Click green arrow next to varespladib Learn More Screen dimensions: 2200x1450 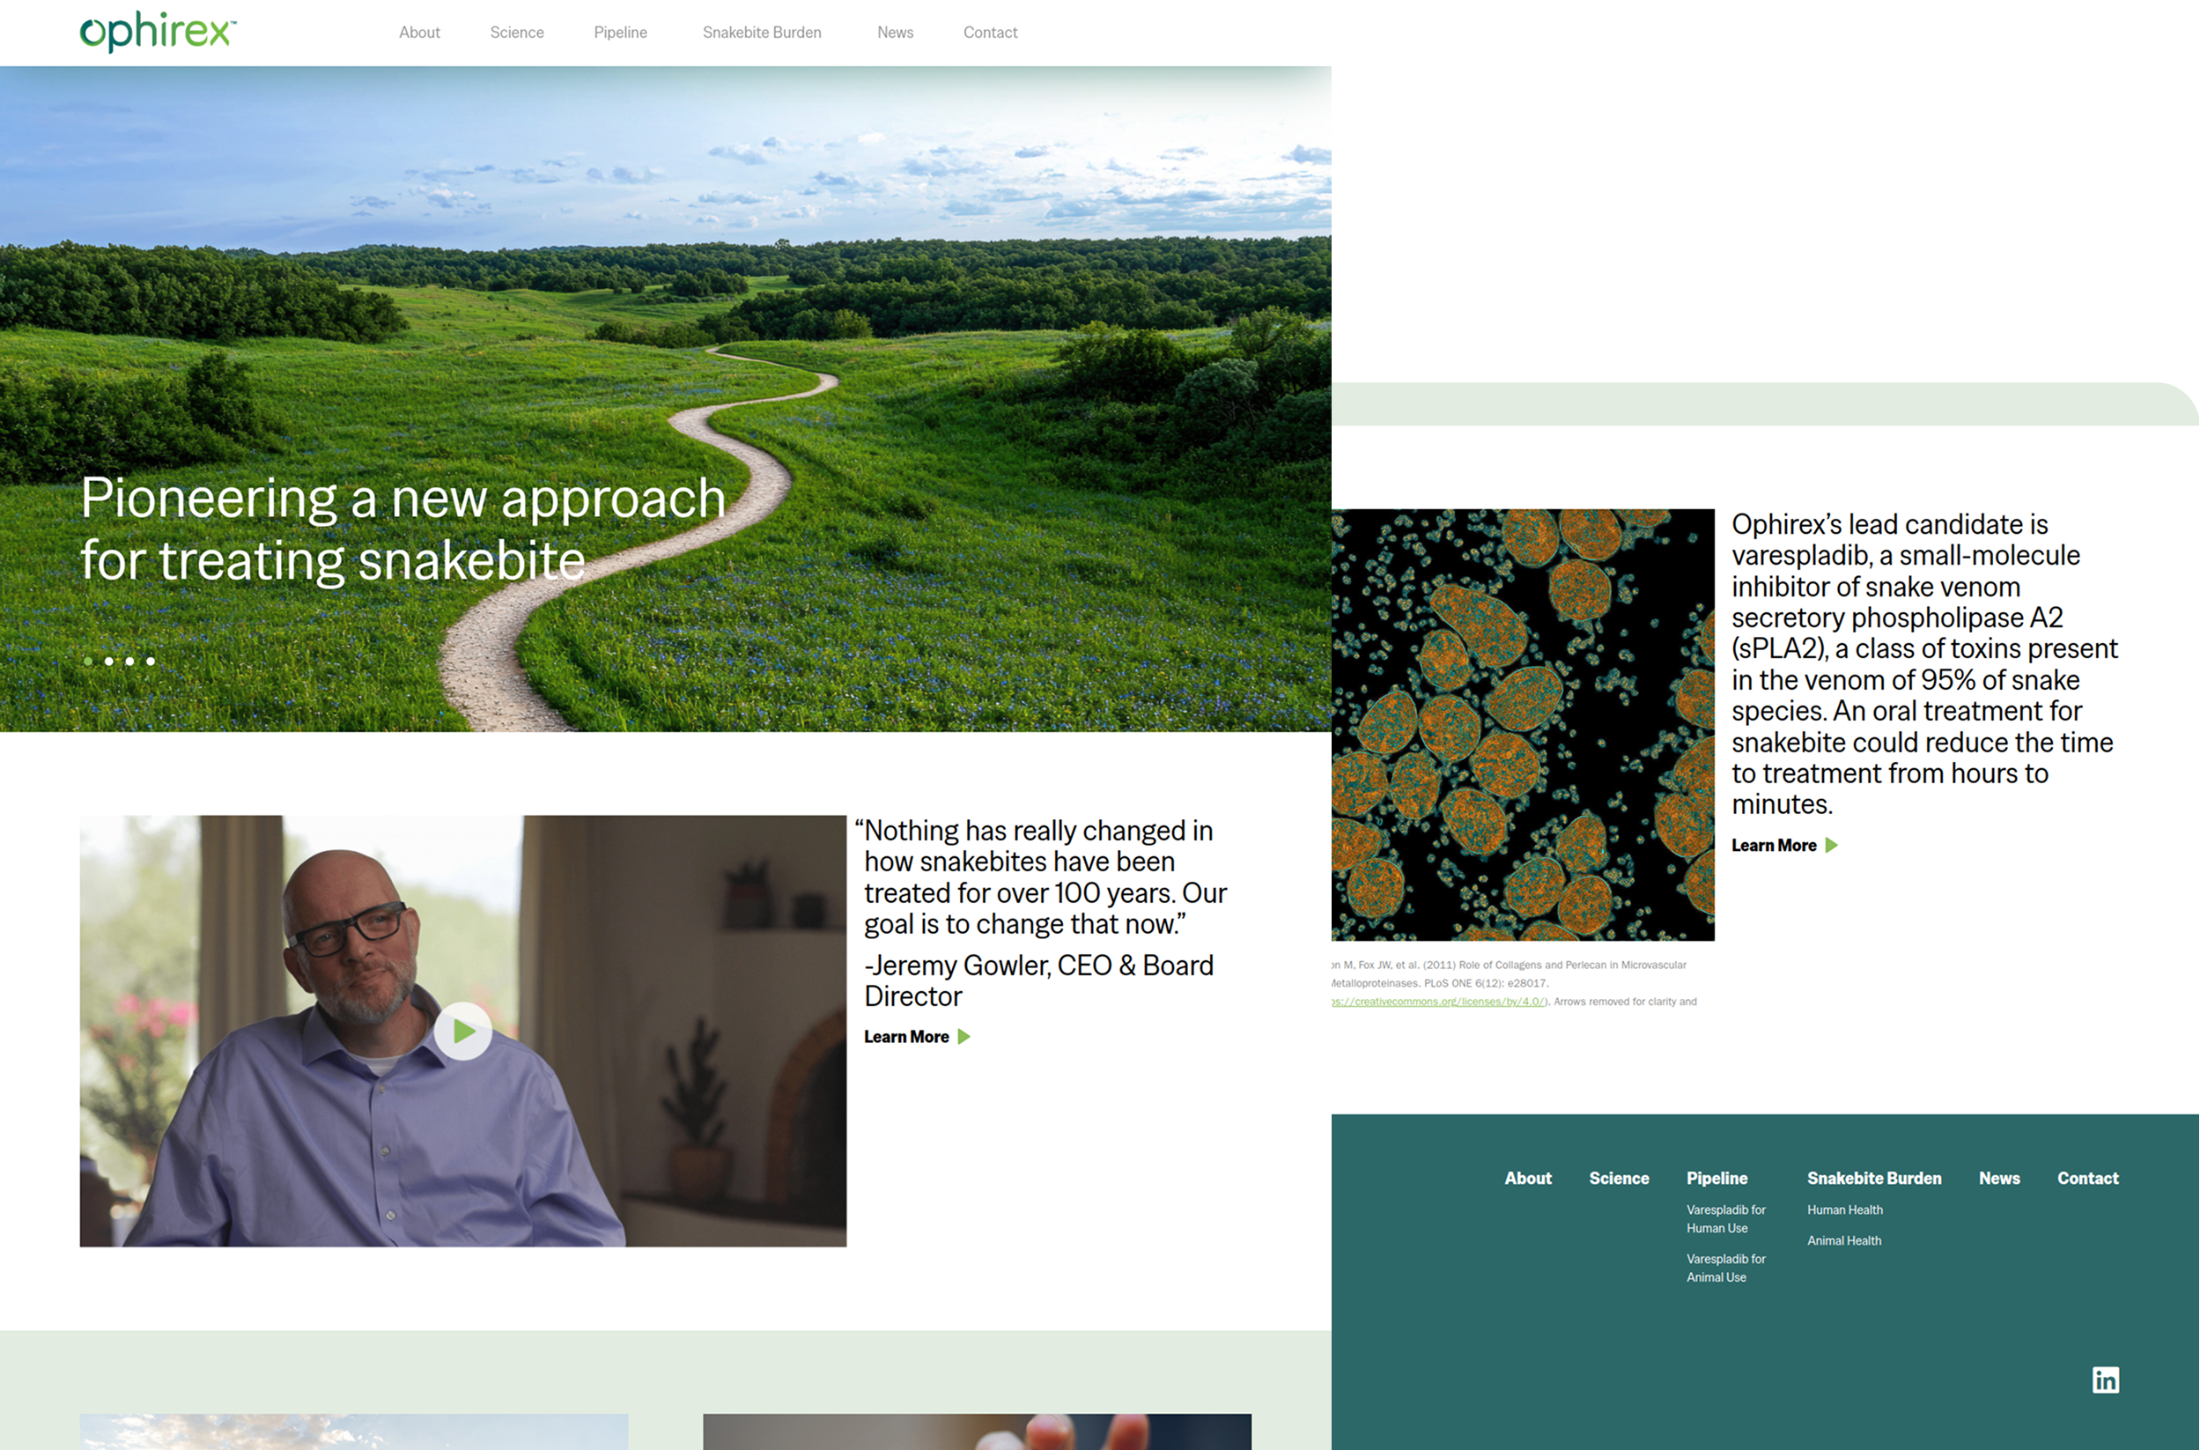click(x=1831, y=845)
